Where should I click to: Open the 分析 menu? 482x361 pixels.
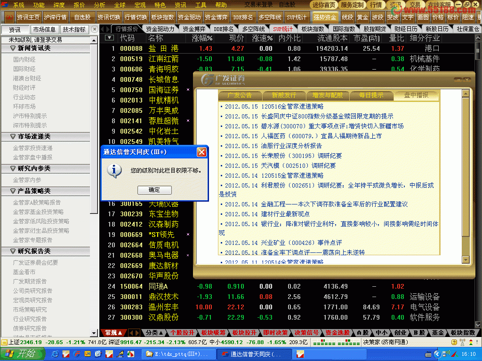pos(99,5)
